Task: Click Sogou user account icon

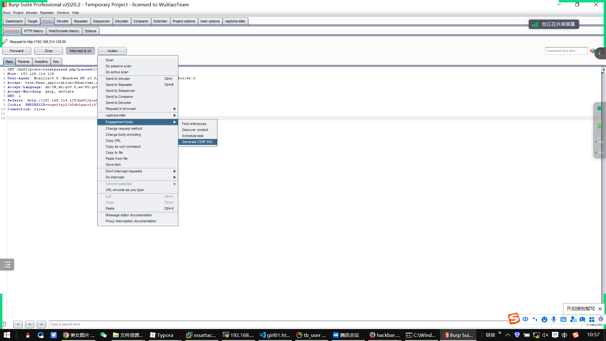Action: tap(573, 320)
